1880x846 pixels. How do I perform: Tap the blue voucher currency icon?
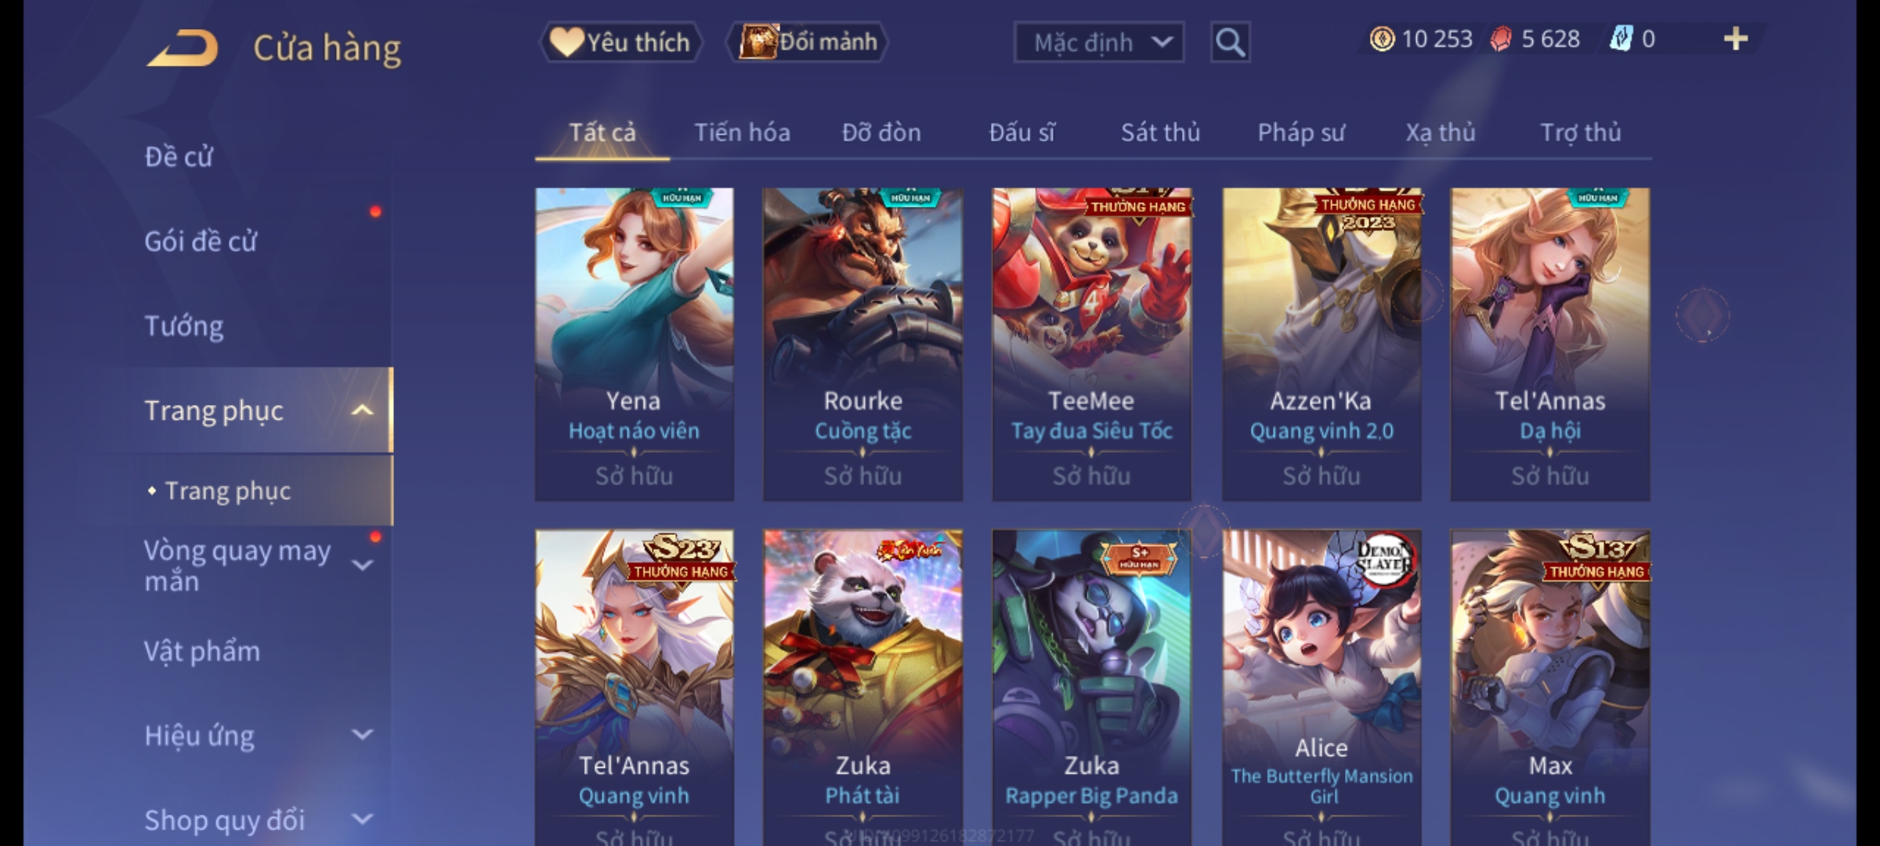tap(1621, 39)
